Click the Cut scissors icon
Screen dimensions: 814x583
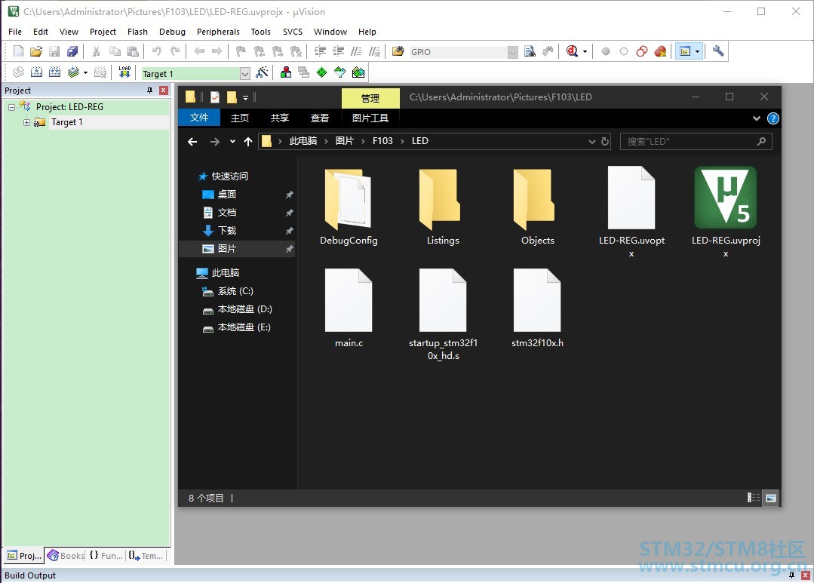click(96, 51)
